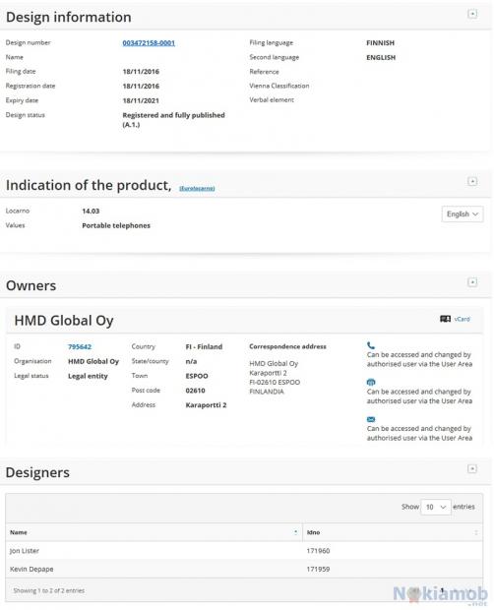494x610 pixels.
Task: Collapse the Designers section
Action: tap(472, 468)
